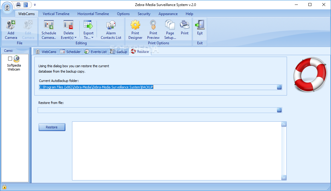Switch to the WebCams page tab
Screen dimensions: 331x191
pyautogui.click(x=46, y=52)
